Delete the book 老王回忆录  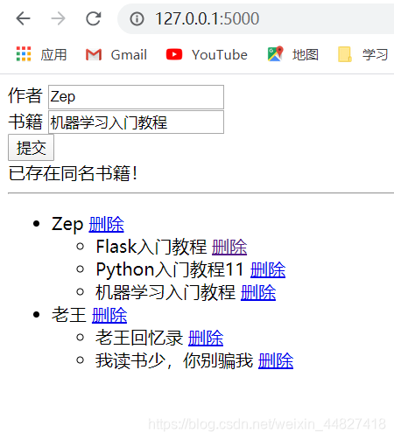206,338
